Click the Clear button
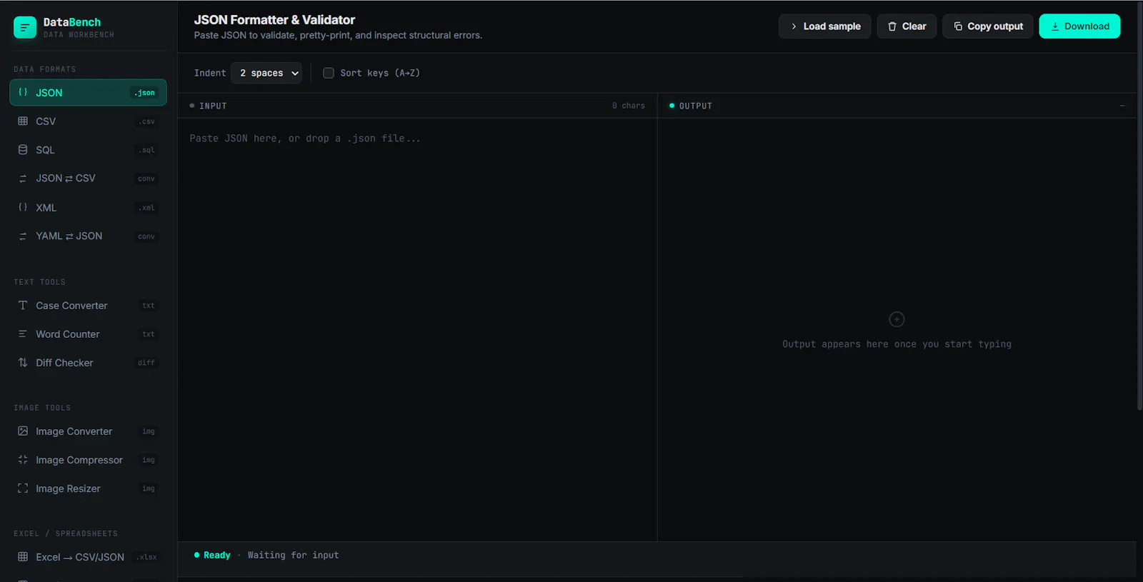The image size is (1143, 582). pyautogui.click(x=907, y=26)
